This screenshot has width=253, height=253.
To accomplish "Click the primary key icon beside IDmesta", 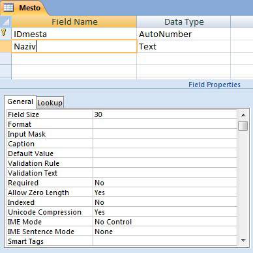I will [4, 33].
